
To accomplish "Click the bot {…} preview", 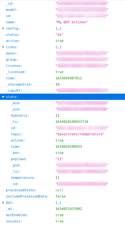I will click(58, 202).
